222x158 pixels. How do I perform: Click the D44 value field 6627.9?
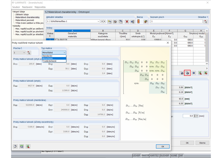point(27,86)
